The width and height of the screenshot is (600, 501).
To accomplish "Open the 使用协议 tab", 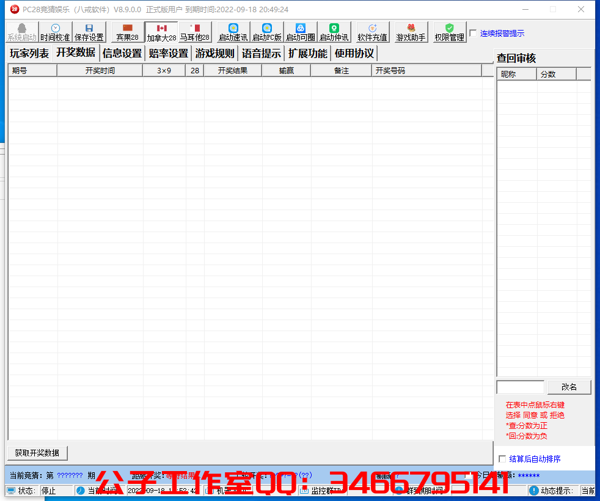I will 354,53.
